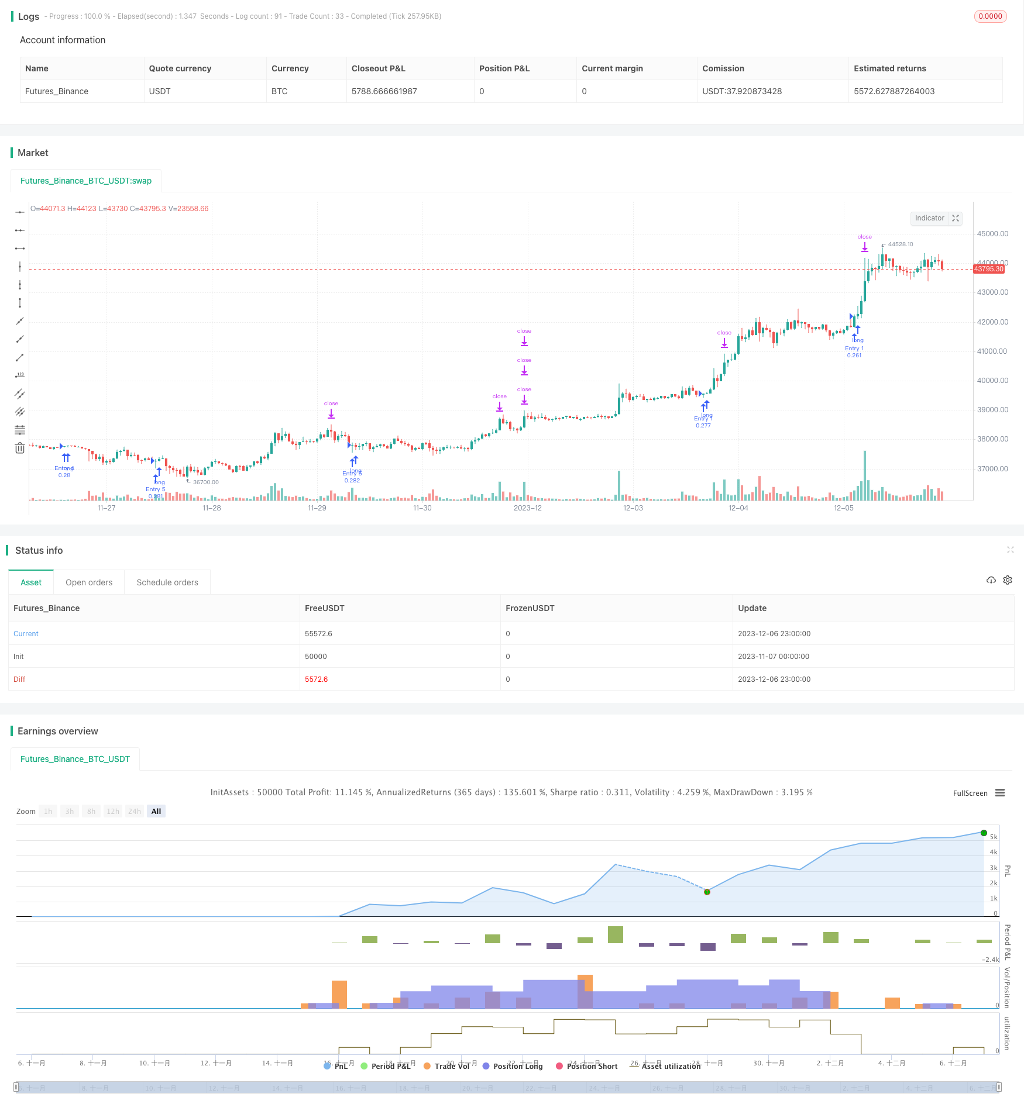This screenshot has height=1111, width=1024.
Task: Set earnings zoom to All
Action: pyautogui.click(x=156, y=812)
